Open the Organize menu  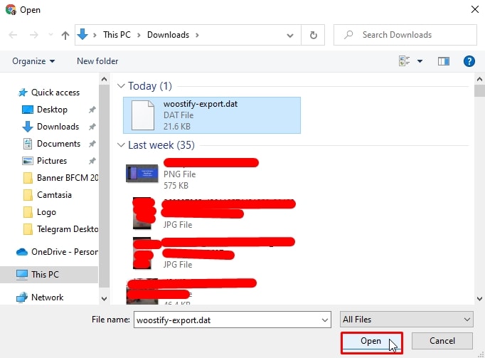pos(33,61)
